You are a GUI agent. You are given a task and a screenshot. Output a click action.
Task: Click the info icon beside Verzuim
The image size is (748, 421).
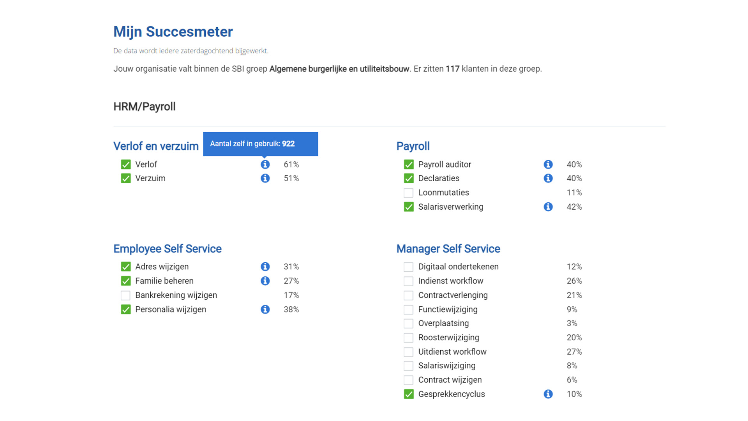[x=265, y=178]
